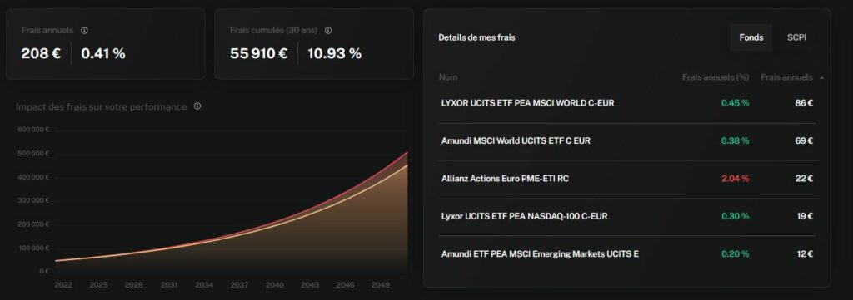The height and width of the screenshot is (300, 853).
Task: Open Amundi MSCI World UCITS ETF row
Action: [627, 141]
